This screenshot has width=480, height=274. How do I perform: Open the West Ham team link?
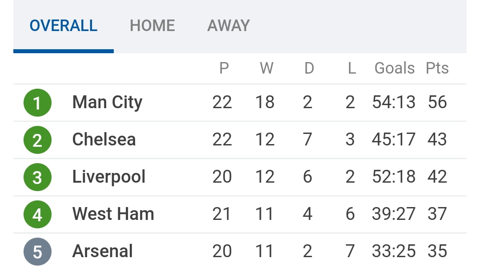[113, 214]
